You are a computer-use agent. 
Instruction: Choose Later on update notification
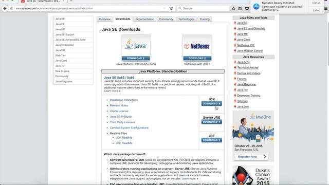[x=316, y=10]
